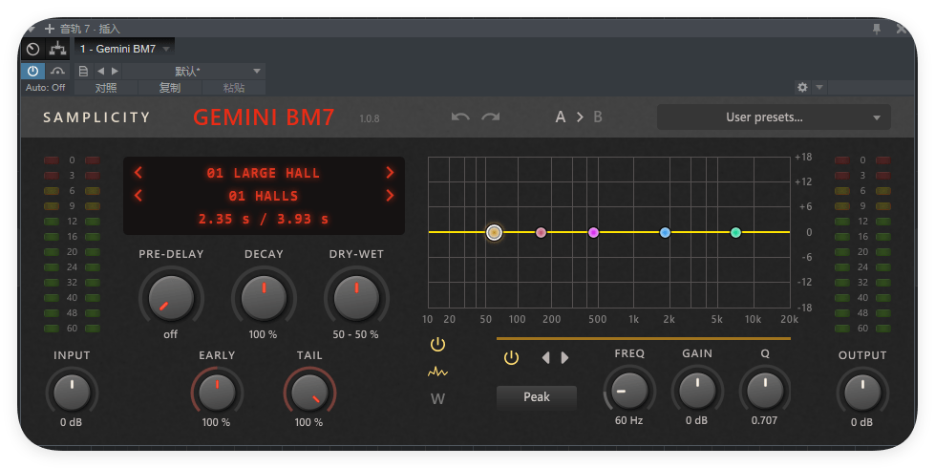
Task: Open the 默认 preset dropdown
Action: (x=194, y=71)
